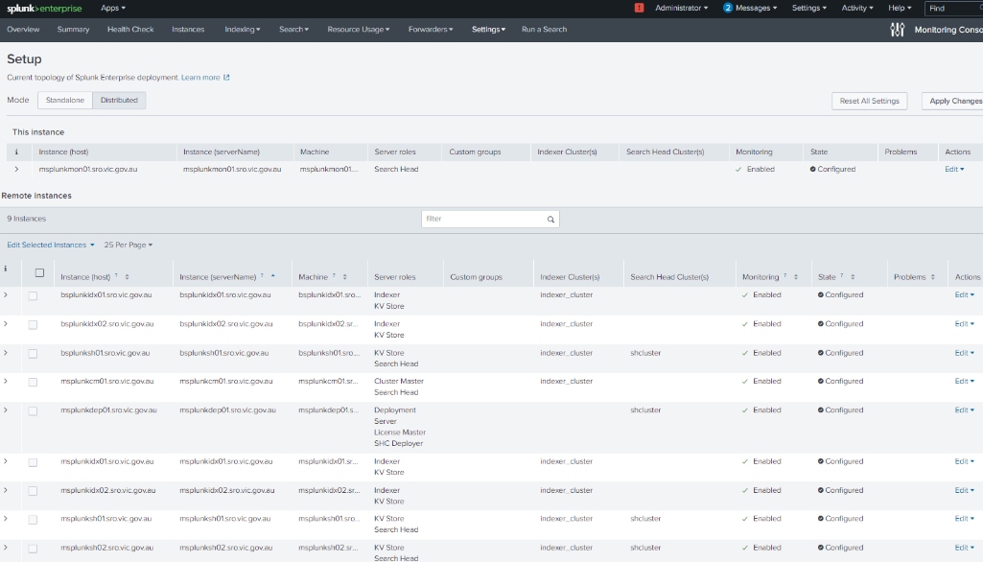Open Edit menu for msplunkmon01 instance
Image resolution: width=983 pixels, height=562 pixels.
coord(954,170)
